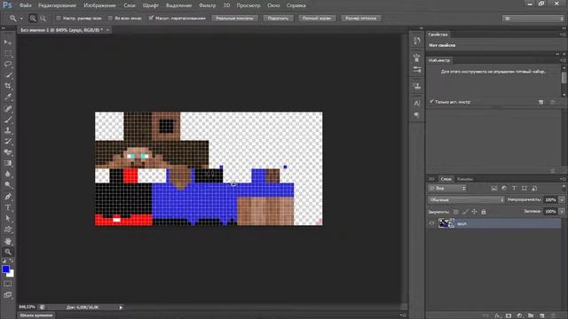Select the History Brush tool
Image resolution: width=568 pixels, height=319 pixels.
pyautogui.click(x=8, y=141)
